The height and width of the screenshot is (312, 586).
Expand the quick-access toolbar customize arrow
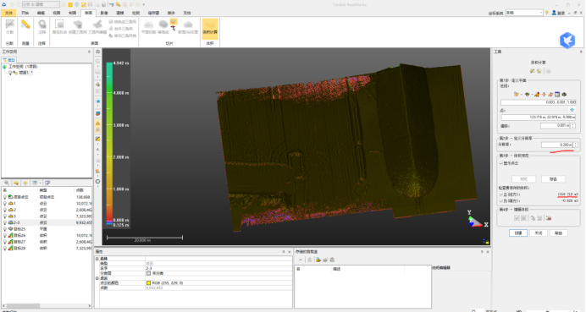[143, 5]
